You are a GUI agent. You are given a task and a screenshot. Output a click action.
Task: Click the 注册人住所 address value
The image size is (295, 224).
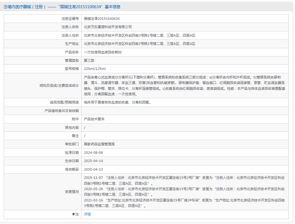coord(140,35)
